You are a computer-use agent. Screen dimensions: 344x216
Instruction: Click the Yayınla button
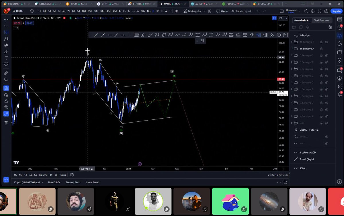pos(336,11)
